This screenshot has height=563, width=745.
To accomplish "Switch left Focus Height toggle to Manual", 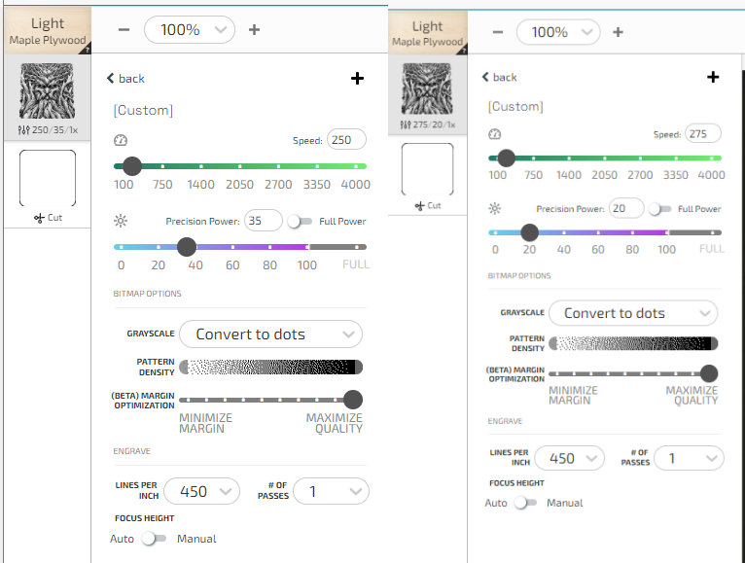I will [154, 539].
